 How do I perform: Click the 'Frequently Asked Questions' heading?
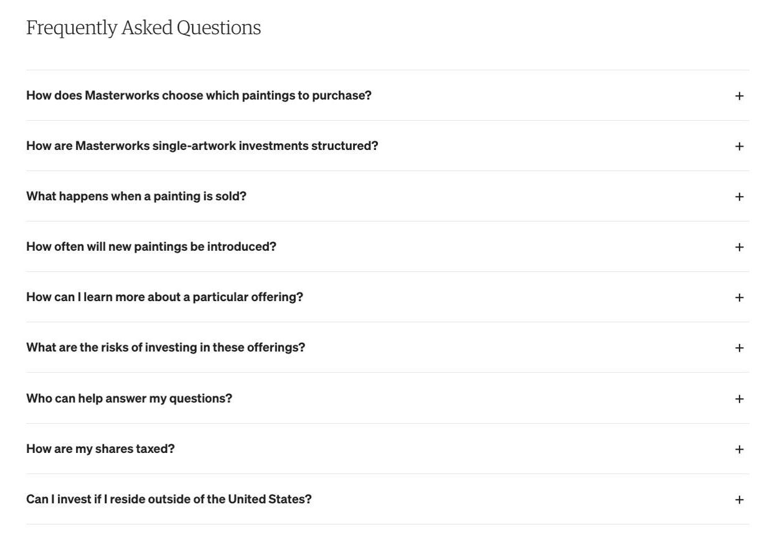tap(143, 27)
